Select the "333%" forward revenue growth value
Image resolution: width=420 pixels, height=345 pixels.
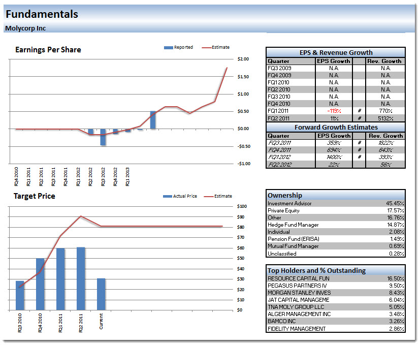click(x=385, y=158)
